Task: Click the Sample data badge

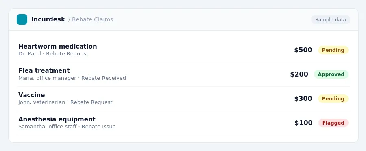Action: click(330, 20)
